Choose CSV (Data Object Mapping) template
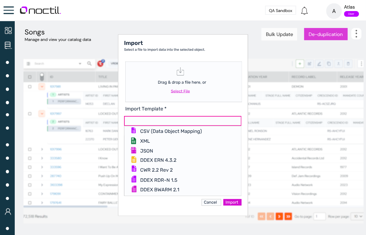The height and width of the screenshot is (235, 366). click(x=182, y=131)
